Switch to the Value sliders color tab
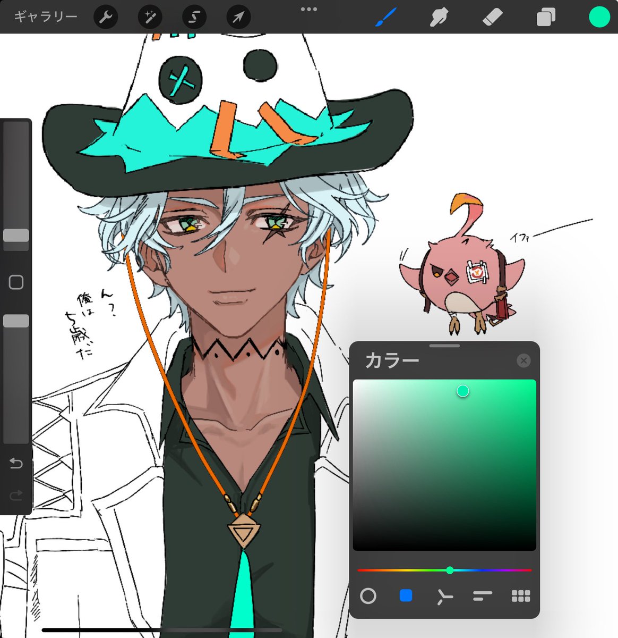Screen dimensions: 618x638 482,596
